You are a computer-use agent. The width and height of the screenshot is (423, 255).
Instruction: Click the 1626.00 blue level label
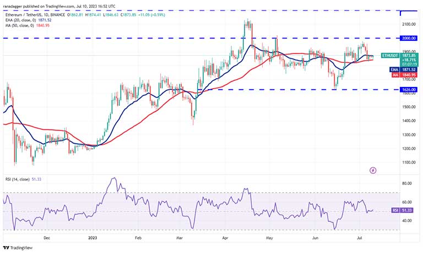[409, 89]
